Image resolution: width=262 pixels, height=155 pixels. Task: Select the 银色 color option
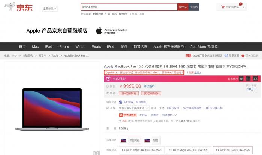point(152,140)
